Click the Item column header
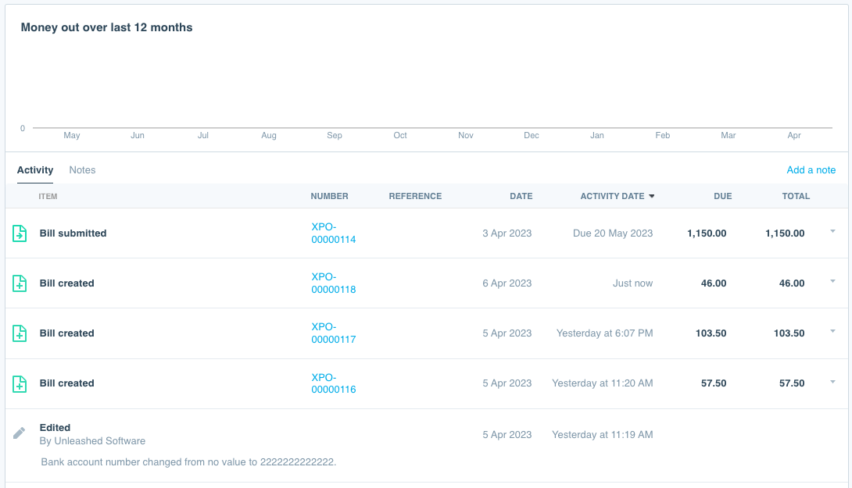 point(48,197)
